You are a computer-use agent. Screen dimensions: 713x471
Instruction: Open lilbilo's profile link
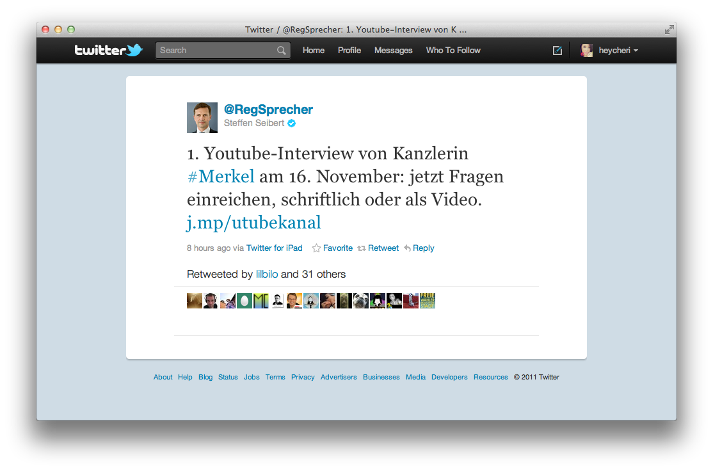267,274
